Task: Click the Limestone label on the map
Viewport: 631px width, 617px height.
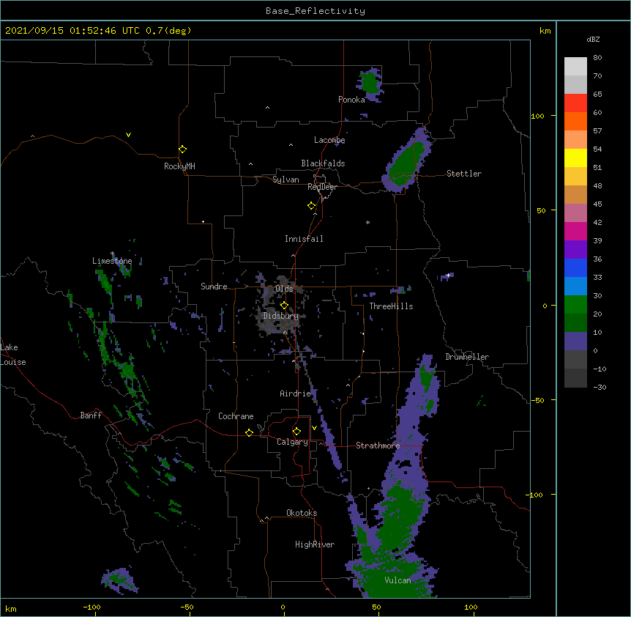Action: tap(112, 261)
